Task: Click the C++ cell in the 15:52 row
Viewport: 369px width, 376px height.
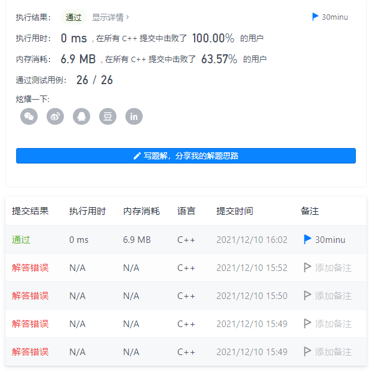Action: 186,267
